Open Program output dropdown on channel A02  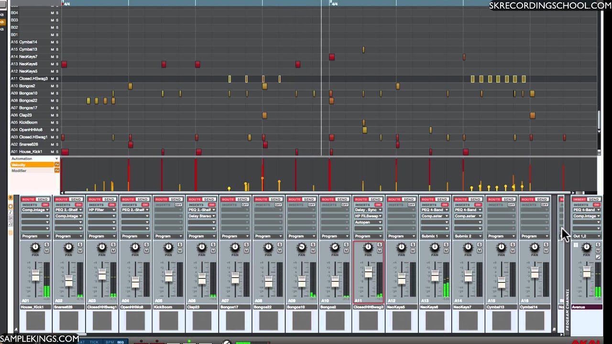68,236
